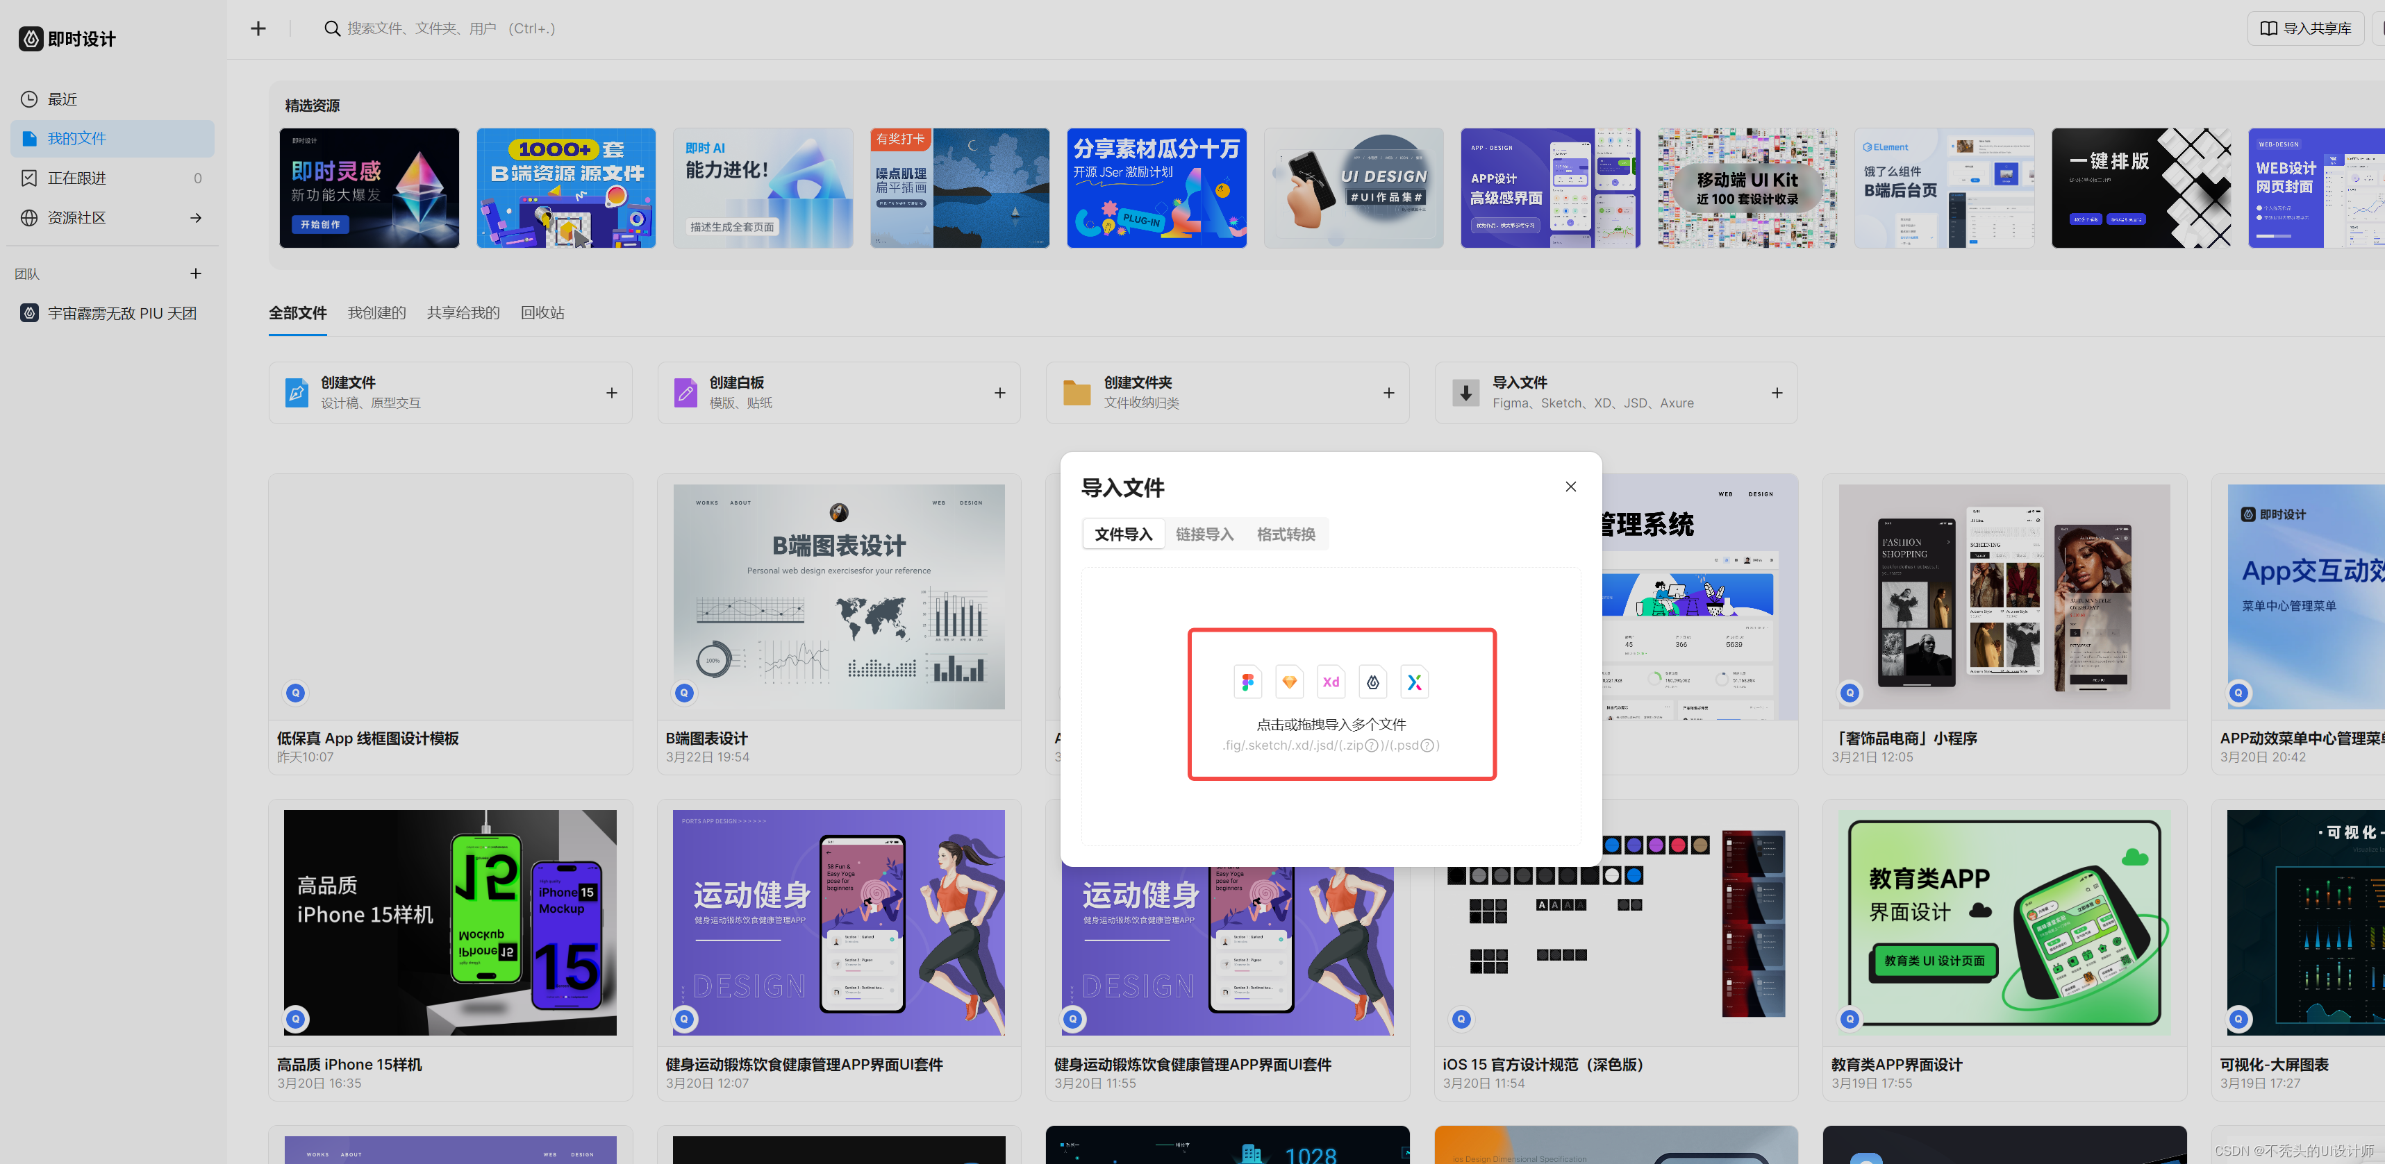The height and width of the screenshot is (1164, 2385).
Task: Switch to 格式转换 tab
Action: coord(1285,534)
